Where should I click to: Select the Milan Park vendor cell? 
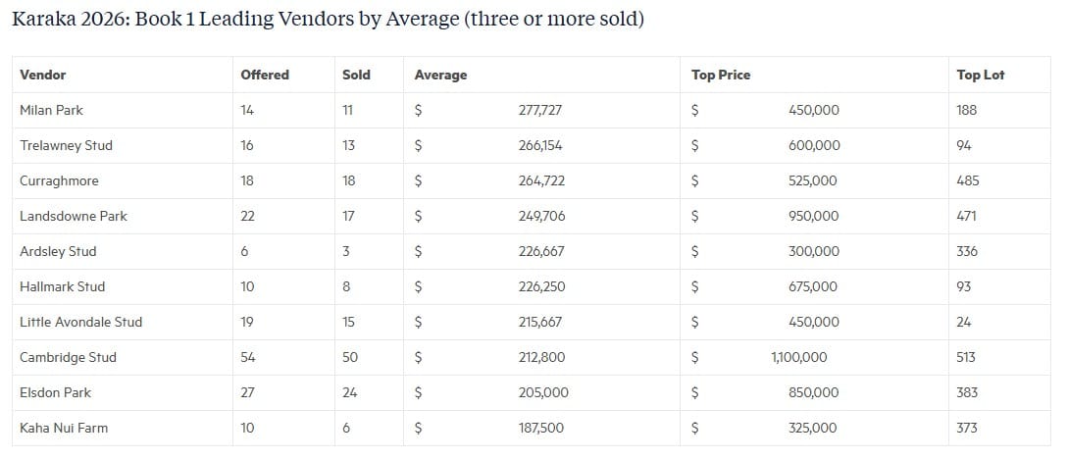click(x=123, y=111)
